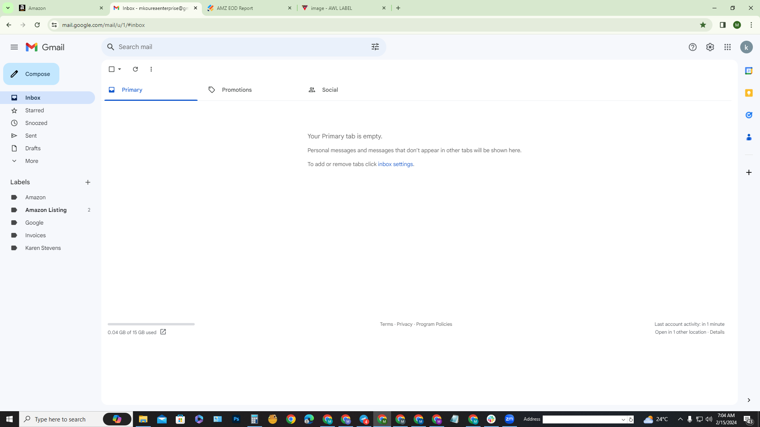Image resolution: width=760 pixels, height=427 pixels.
Task: Open Google Contacts side panel
Action: (x=749, y=137)
